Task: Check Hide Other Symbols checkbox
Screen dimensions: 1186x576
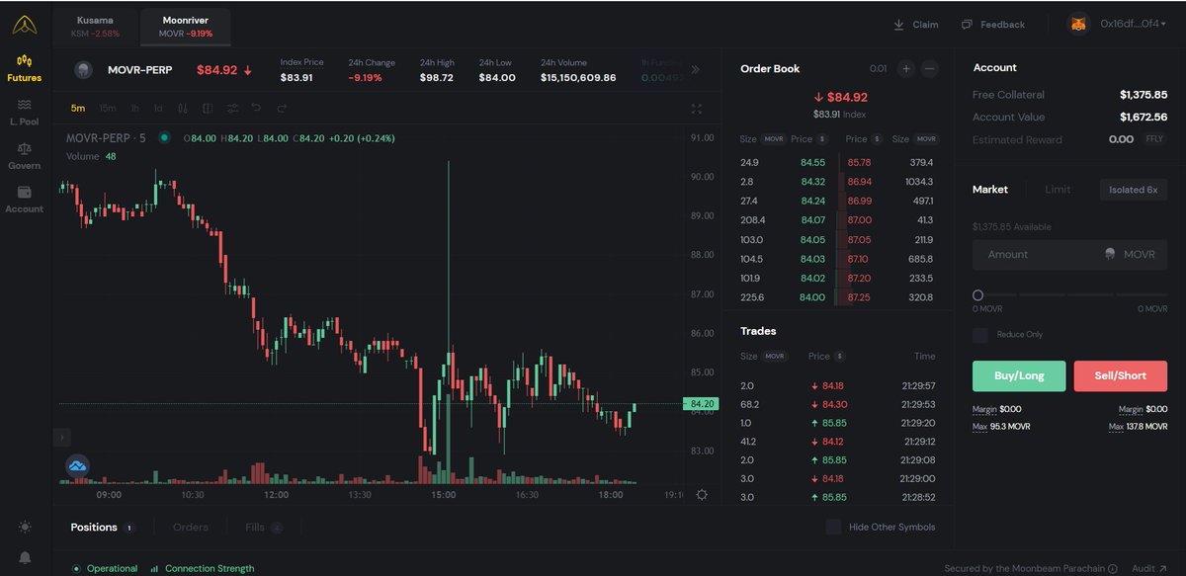Action: [x=834, y=527]
